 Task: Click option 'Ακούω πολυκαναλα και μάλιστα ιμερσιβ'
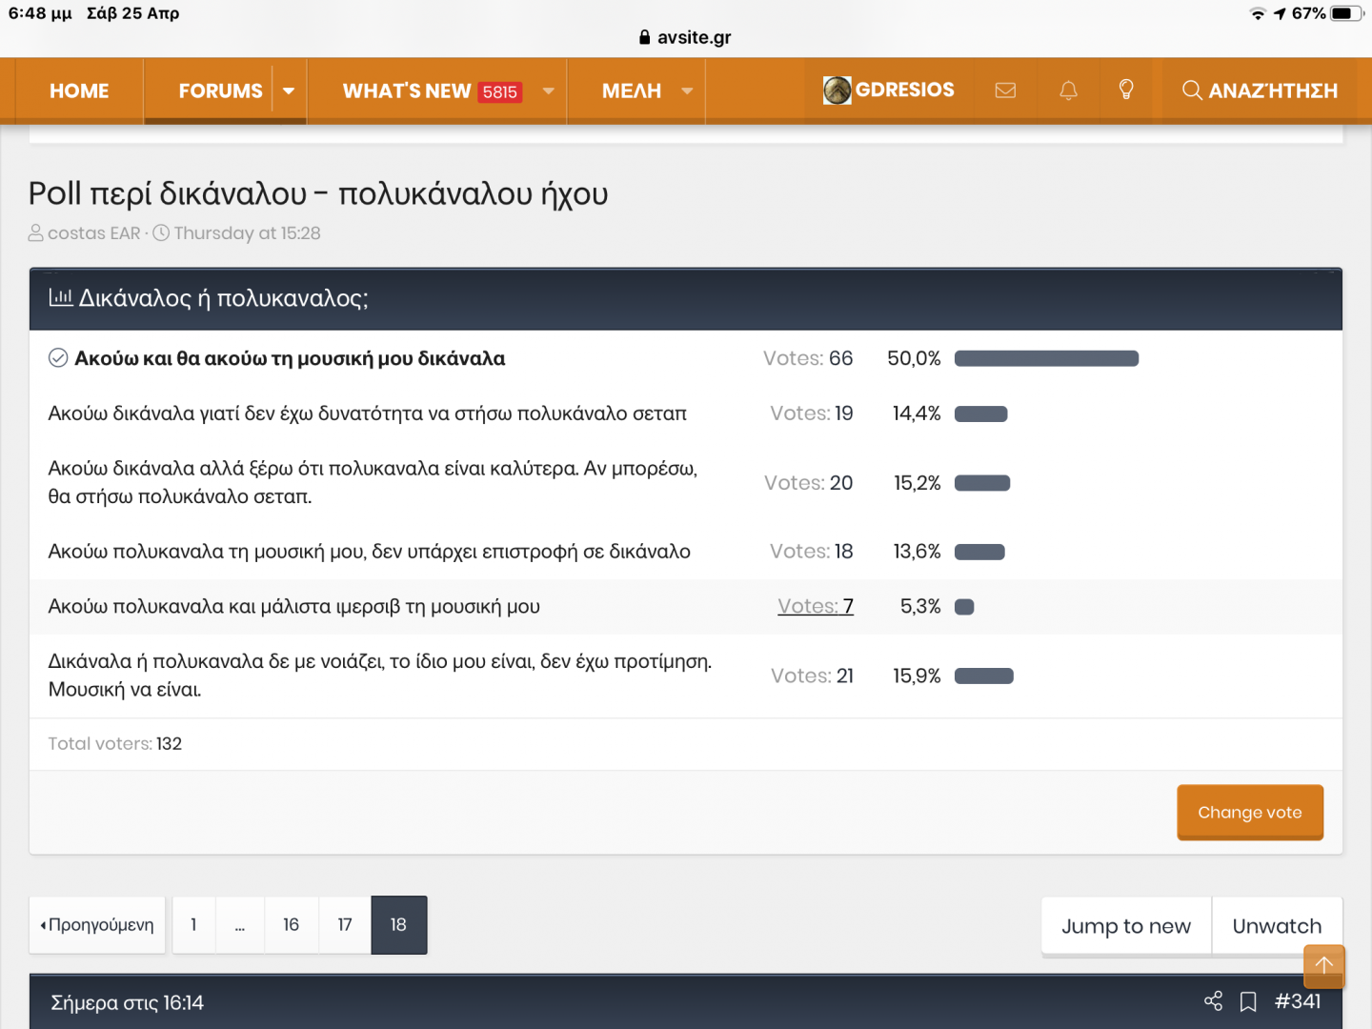pos(294,607)
